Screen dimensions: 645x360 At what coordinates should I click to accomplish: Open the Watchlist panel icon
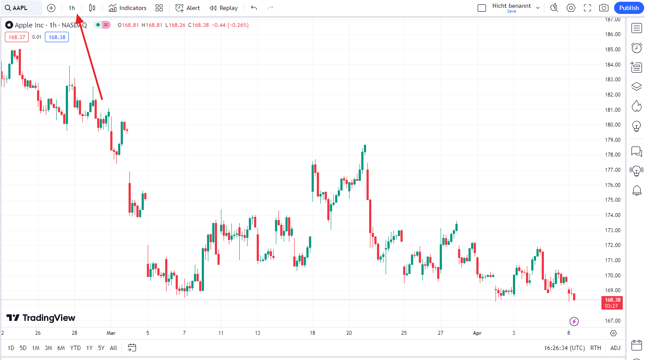tap(637, 28)
